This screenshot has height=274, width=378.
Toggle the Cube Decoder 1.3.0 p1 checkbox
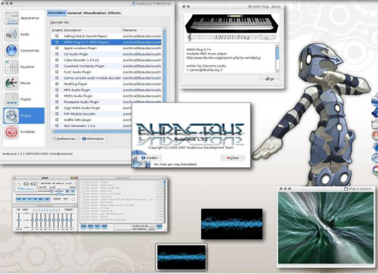(x=57, y=60)
